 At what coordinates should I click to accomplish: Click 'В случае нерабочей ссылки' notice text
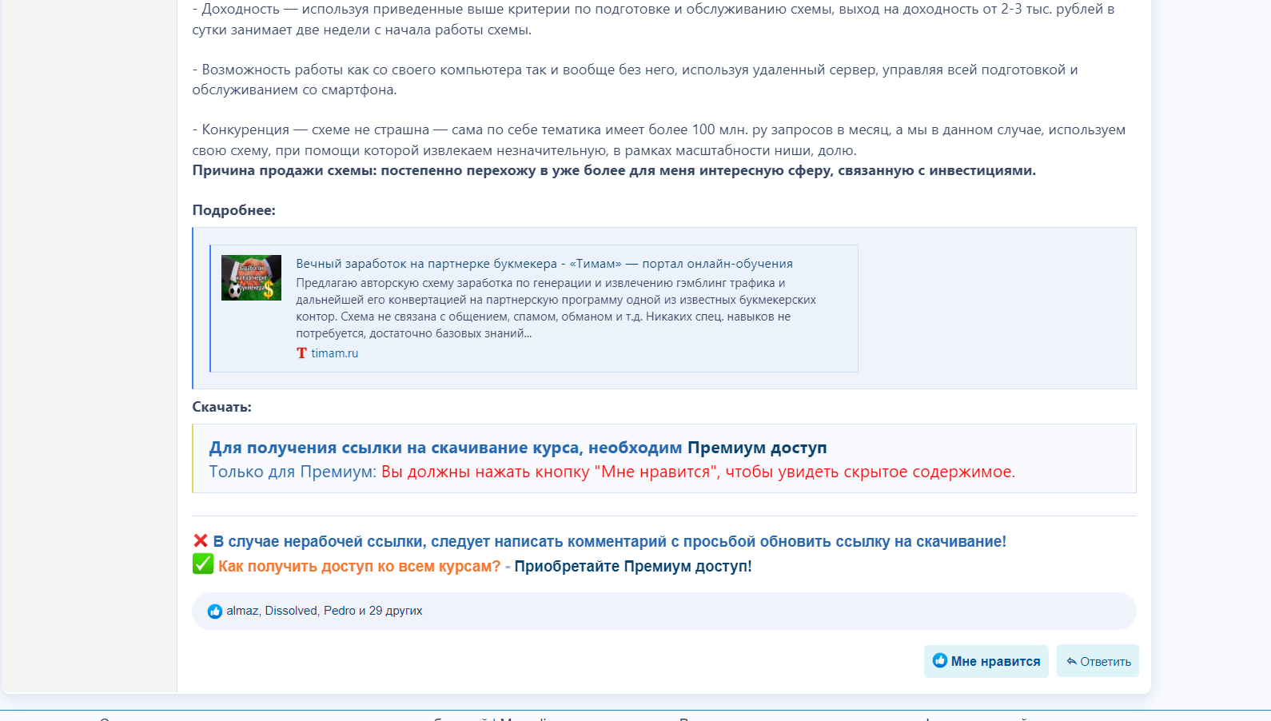click(609, 541)
